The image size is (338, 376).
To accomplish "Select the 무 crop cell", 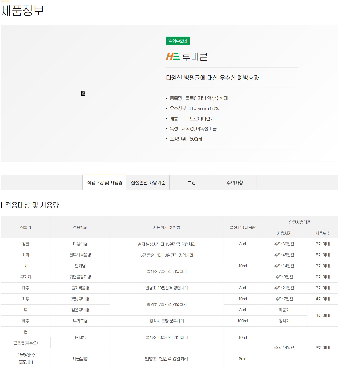I will click(26, 310).
